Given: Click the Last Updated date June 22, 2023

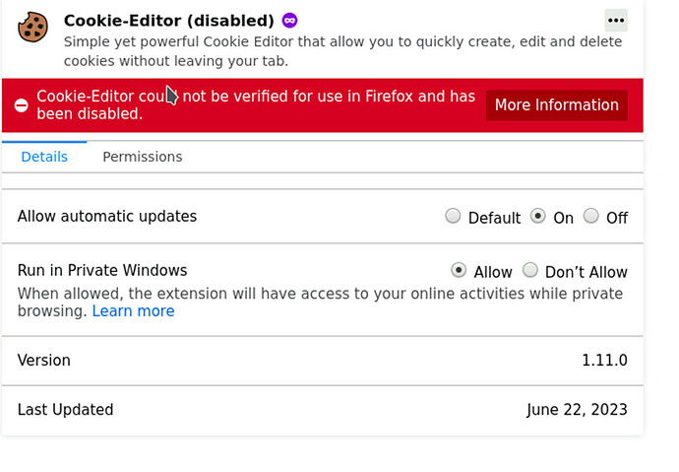Looking at the screenshot, I should [577, 410].
